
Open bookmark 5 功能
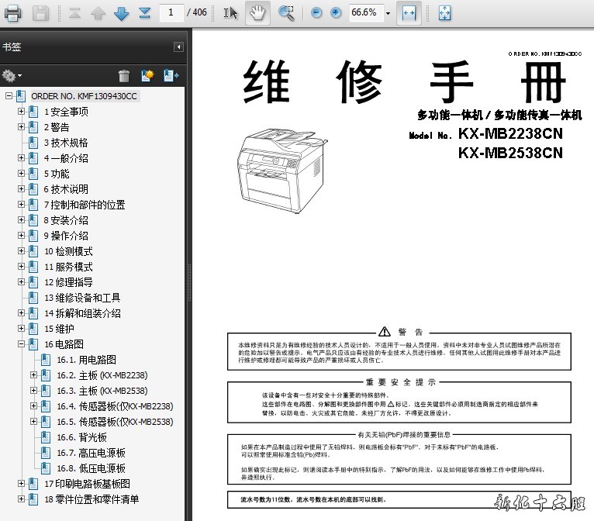tap(57, 174)
